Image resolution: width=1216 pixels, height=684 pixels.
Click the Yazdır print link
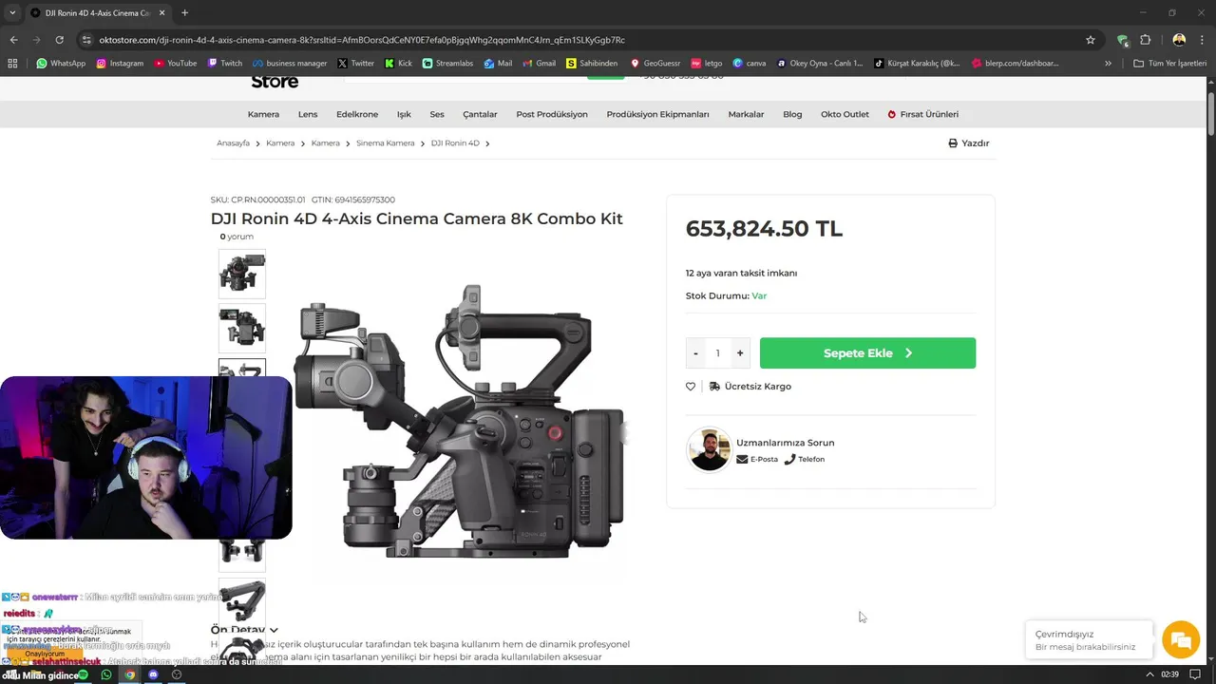pos(969,142)
